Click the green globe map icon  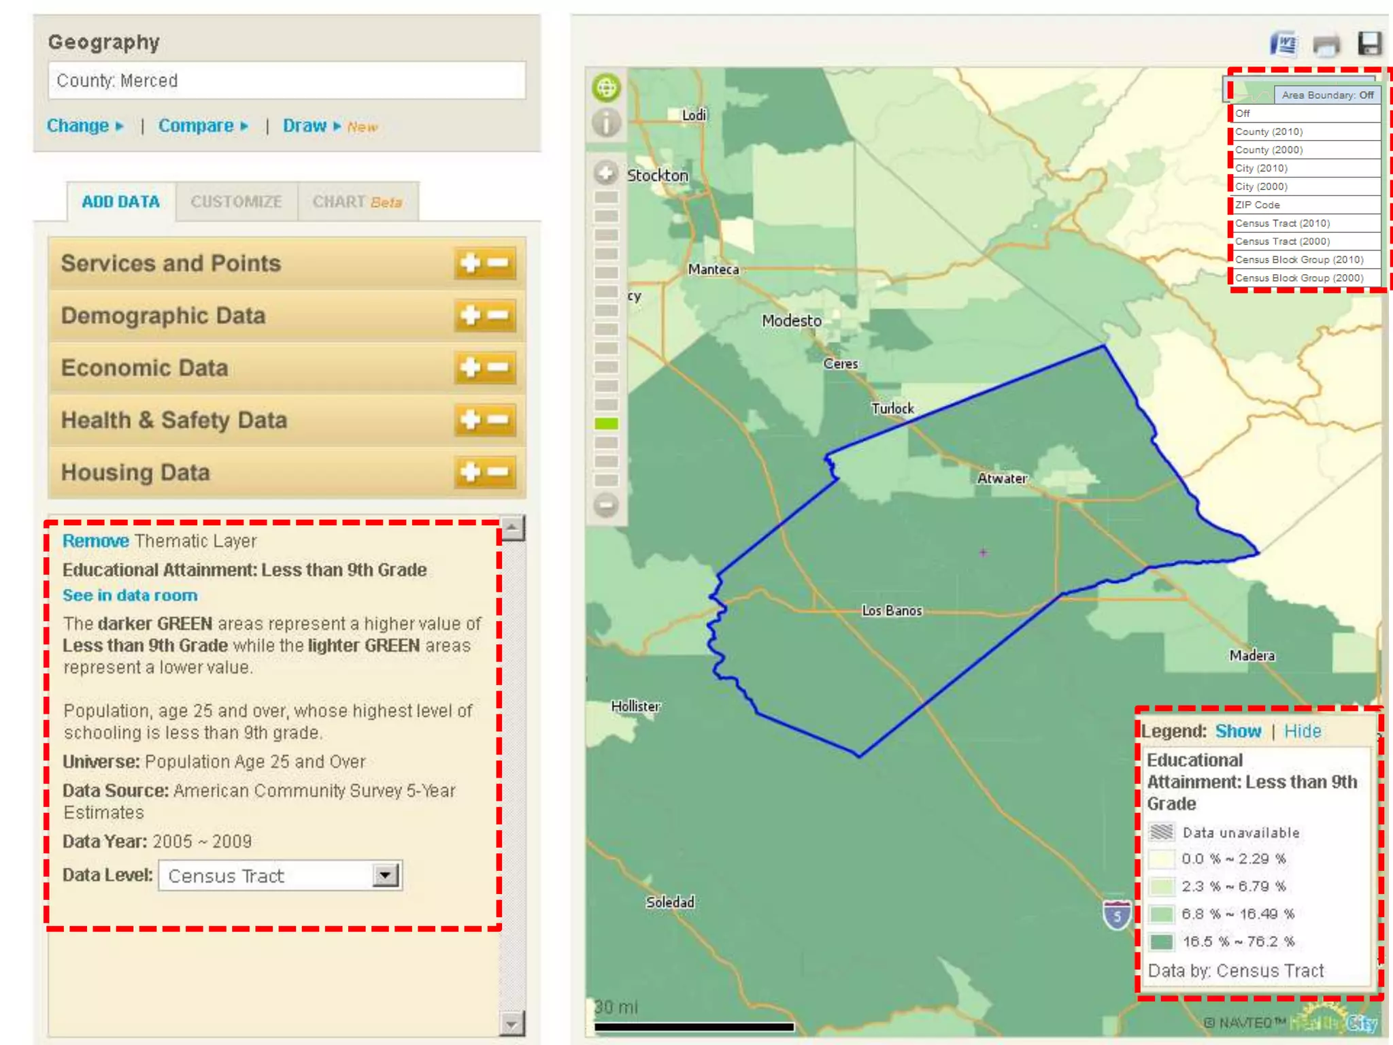click(x=606, y=88)
